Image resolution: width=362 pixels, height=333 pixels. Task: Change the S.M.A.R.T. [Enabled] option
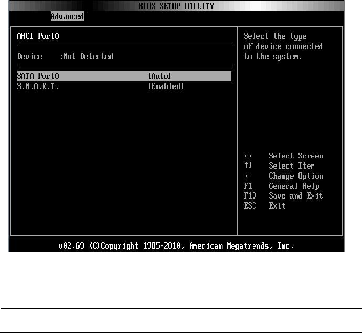(166, 86)
